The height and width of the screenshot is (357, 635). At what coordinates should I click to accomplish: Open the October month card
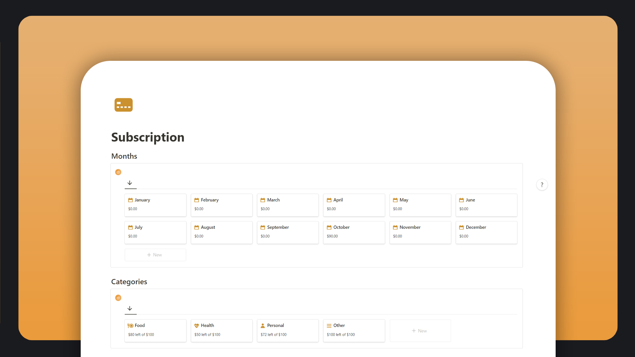(x=354, y=232)
